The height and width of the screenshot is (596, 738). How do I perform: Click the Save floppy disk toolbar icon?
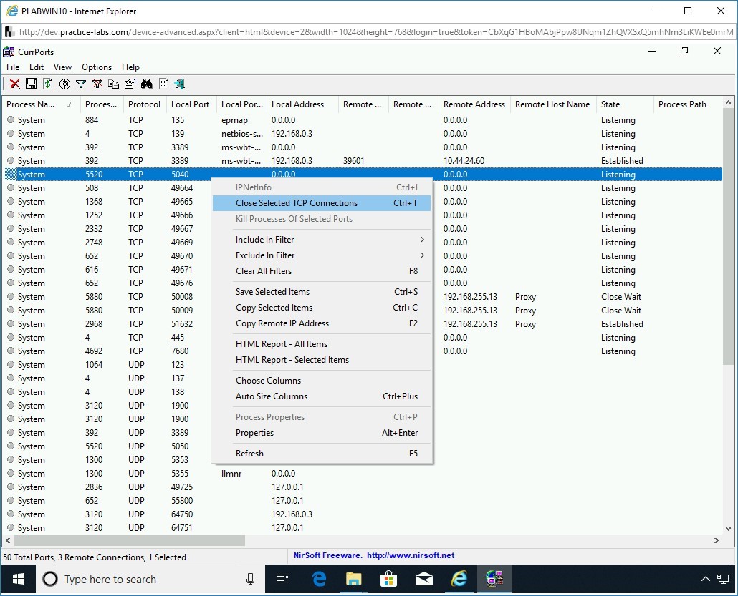coord(31,84)
